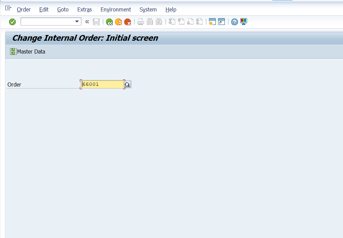This screenshot has height=238, width=343.
Task: Click the blue Help question mark icon
Action: pos(235,22)
